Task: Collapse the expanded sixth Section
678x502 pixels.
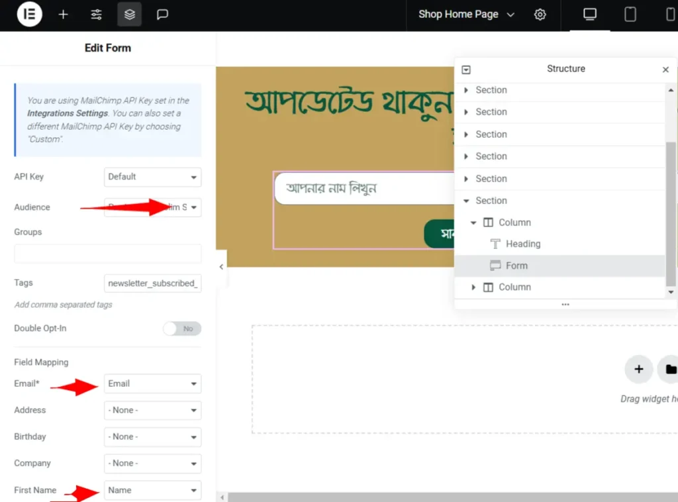Action: tap(465, 201)
